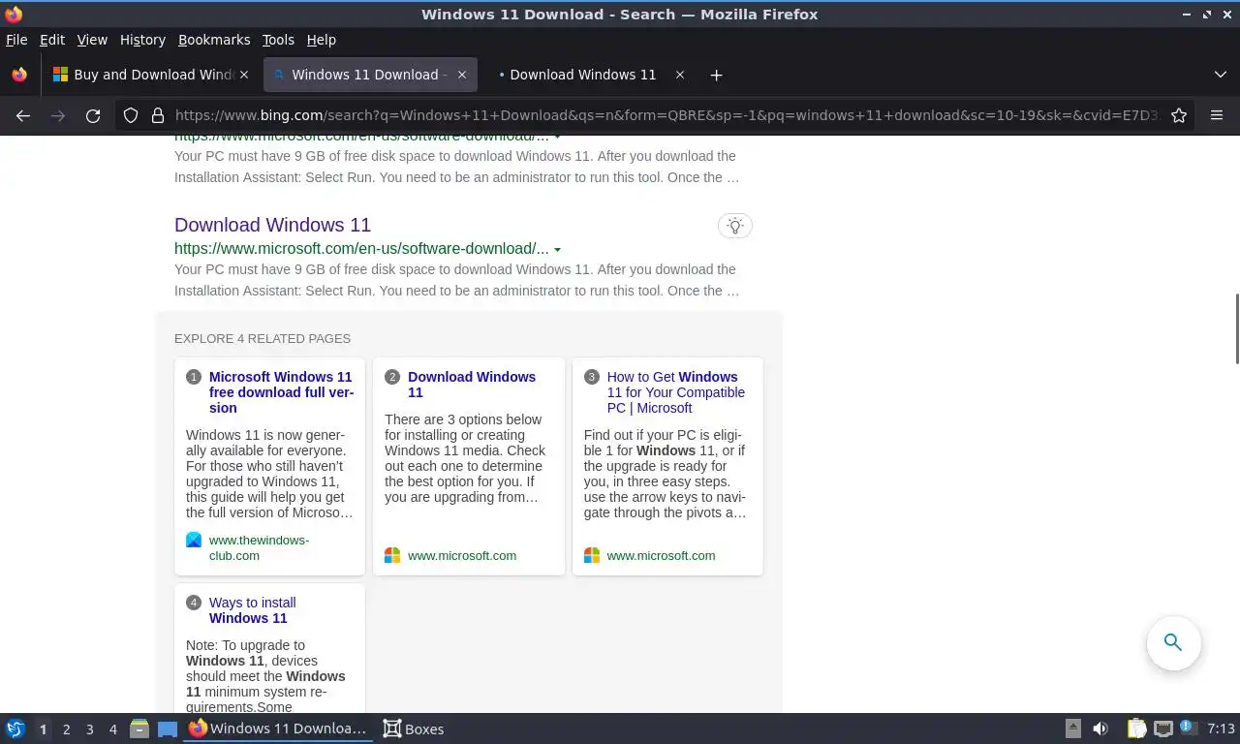Image resolution: width=1240 pixels, height=744 pixels.
Task: Open the Bookmarks menu
Action: coord(214,40)
